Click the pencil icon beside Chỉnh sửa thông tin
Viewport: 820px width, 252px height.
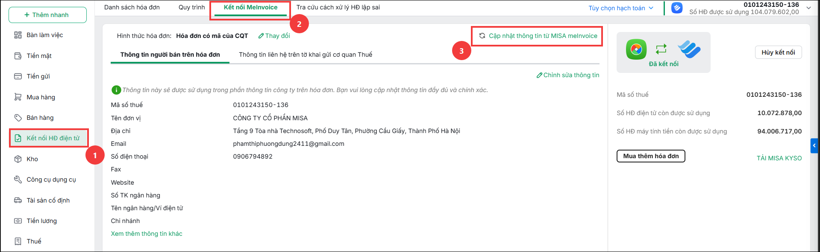[x=539, y=75]
